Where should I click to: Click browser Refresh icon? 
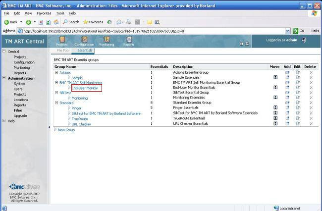coord(48,22)
